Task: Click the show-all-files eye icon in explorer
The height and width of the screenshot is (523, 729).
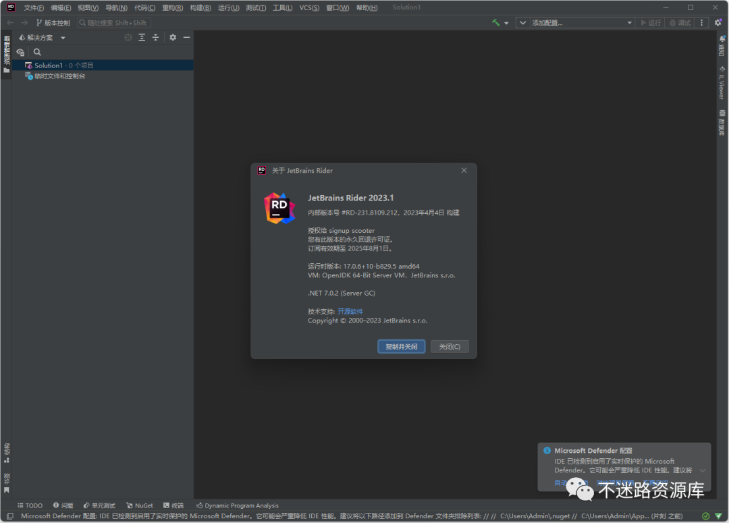Action: click(20, 52)
